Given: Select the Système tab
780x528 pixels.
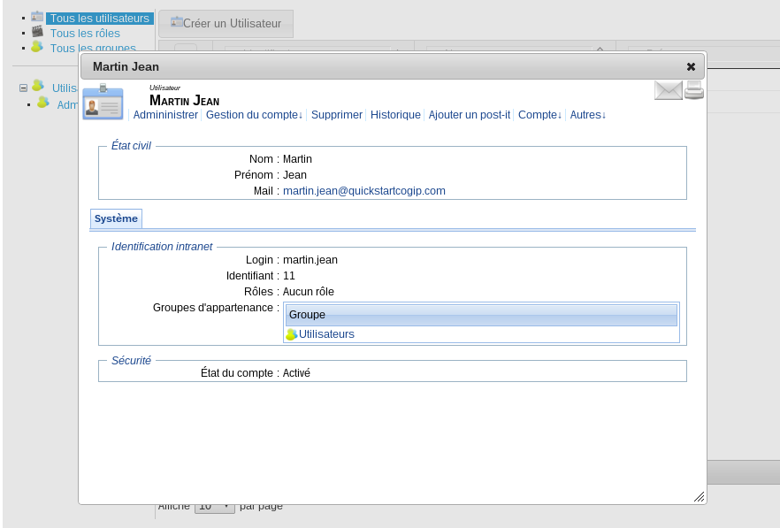Looking at the screenshot, I should 117,219.
